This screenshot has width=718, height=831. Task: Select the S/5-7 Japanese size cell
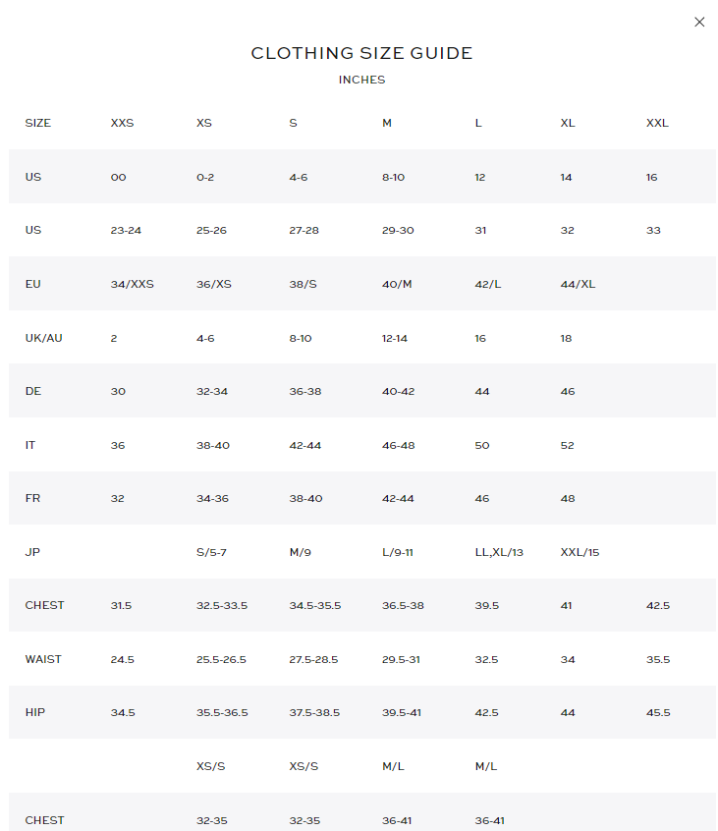coord(211,552)
